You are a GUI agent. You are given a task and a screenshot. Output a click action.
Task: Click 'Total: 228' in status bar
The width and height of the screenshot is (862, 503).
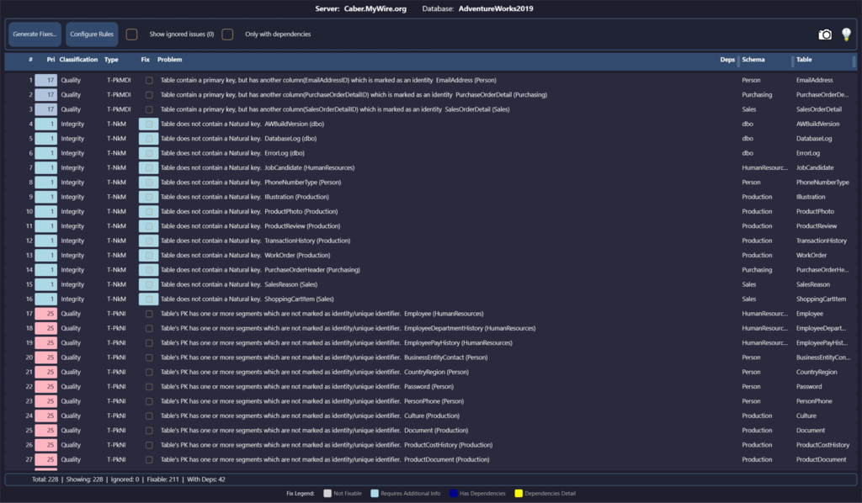click(x=45, y=479)
